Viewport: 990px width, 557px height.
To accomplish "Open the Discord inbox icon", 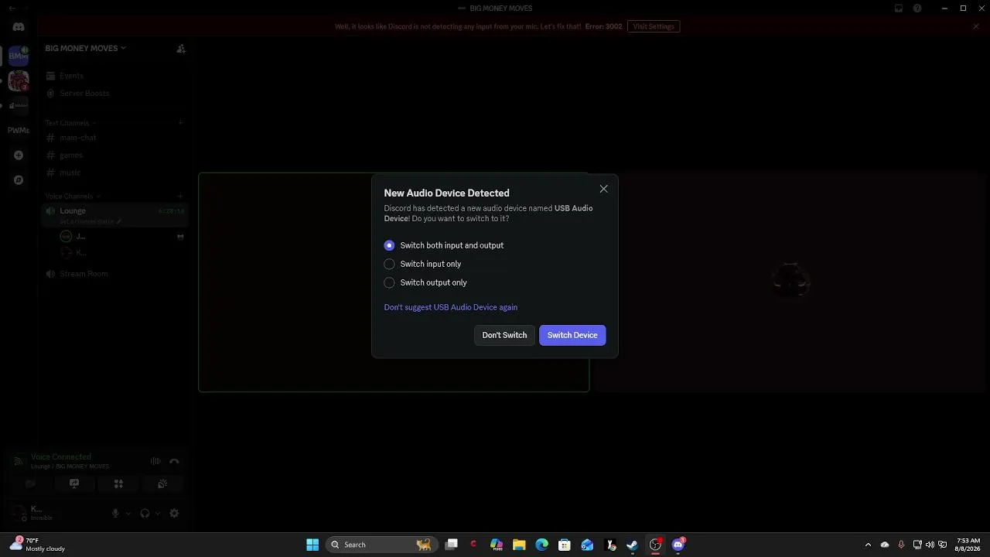I will click(x=899, y=9).
